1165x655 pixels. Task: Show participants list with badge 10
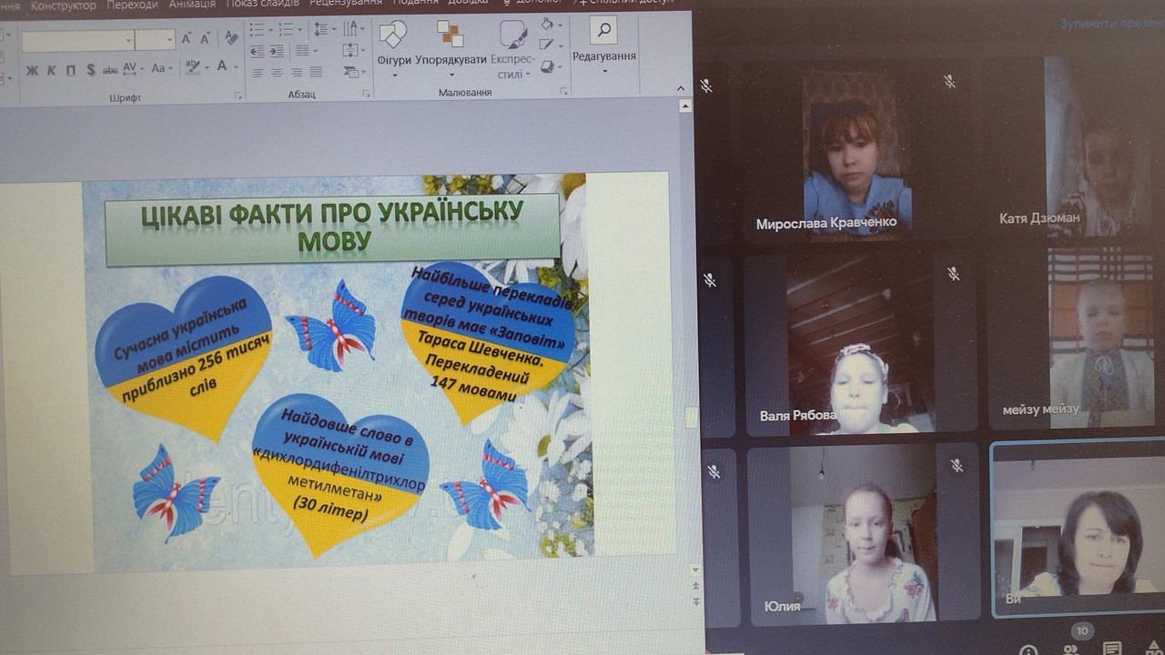(1072, 648)
